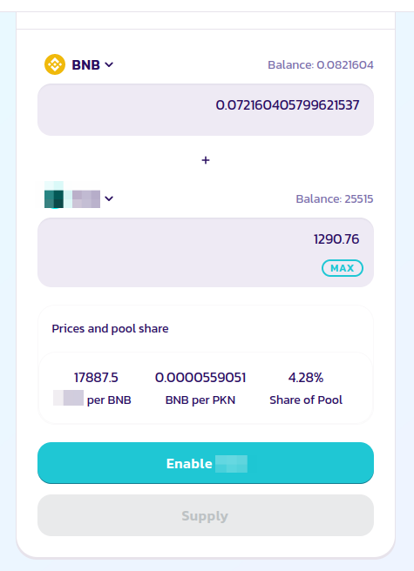Screen dimensions: 414x571
Task: Click the Prices and pool share heading
Action: point(110,328)
